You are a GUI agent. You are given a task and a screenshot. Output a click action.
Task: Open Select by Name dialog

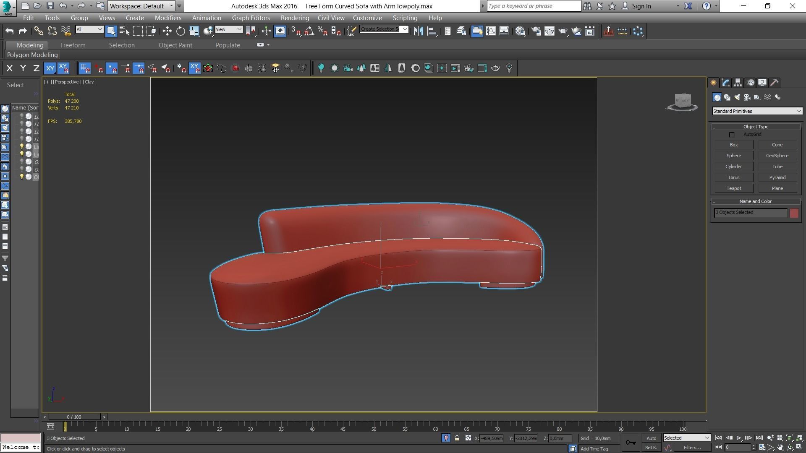[x=124, y=31]
